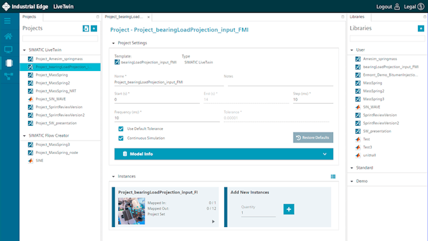Edit the project Name field

(169, 82)
